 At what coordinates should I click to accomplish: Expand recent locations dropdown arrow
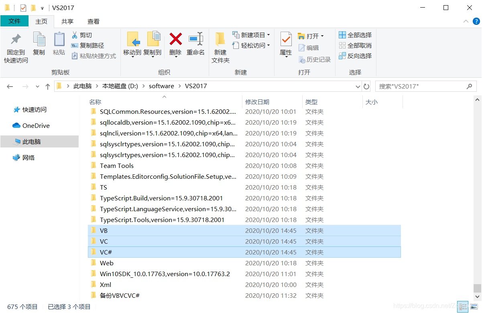pos(38,86)
